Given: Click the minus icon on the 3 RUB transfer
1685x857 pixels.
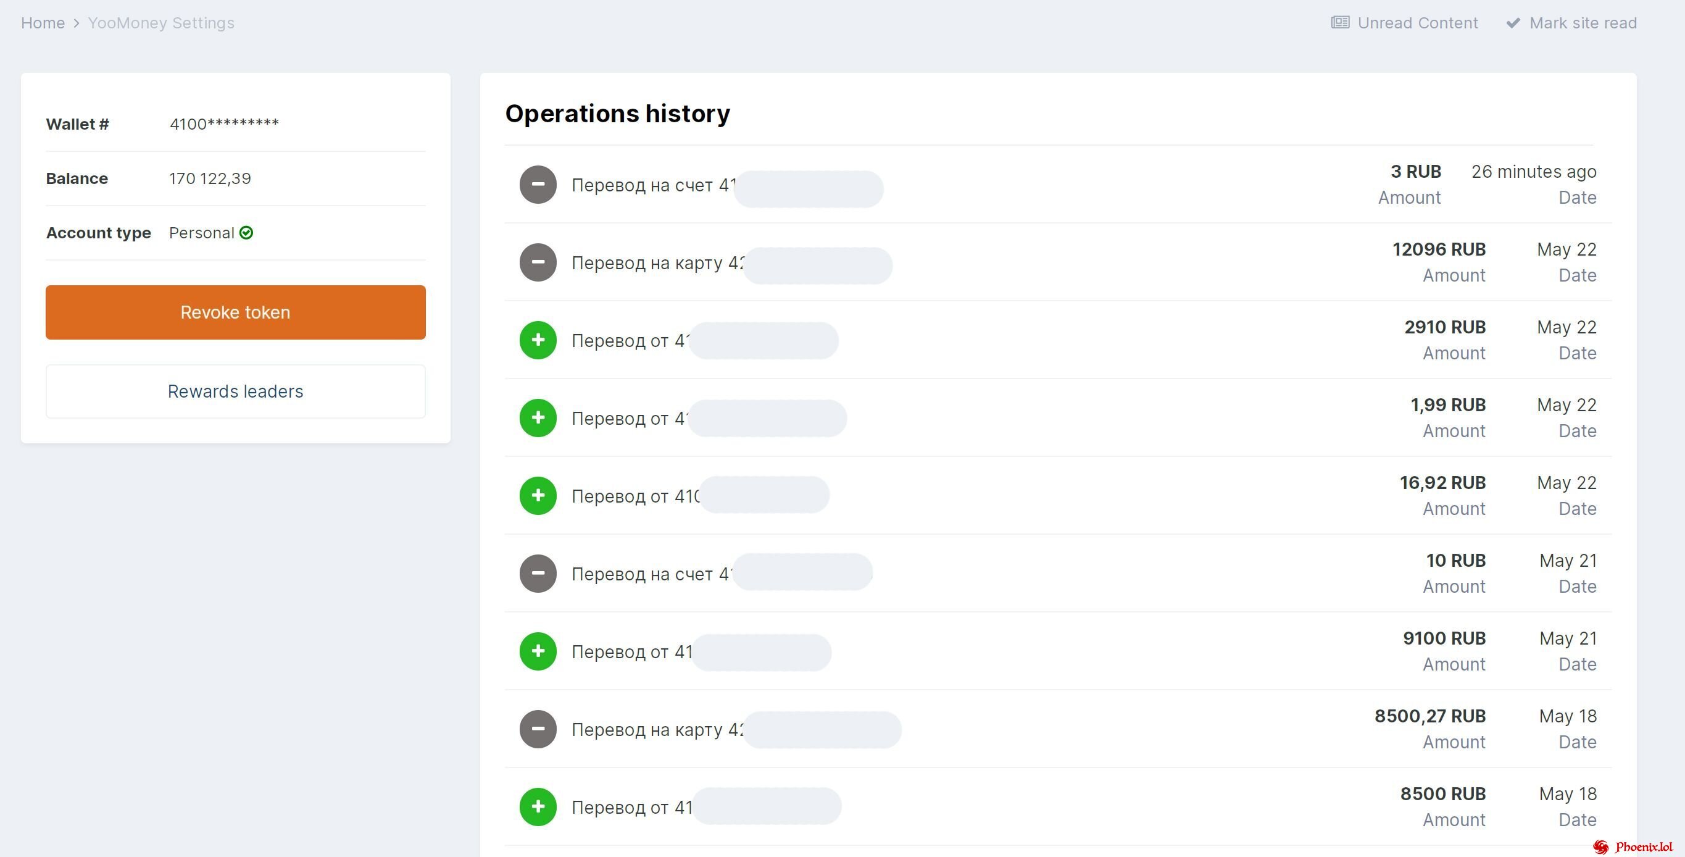Looking at the screenshot, I should [x=538, y=184].
